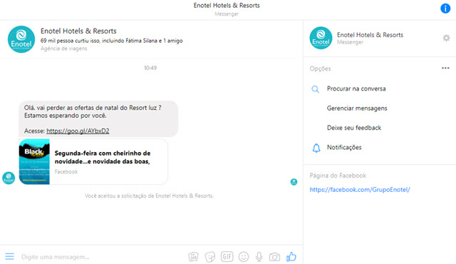The image size is (456, 264).
Task: Open the sticker picker icon
Action: pos(210,257)
